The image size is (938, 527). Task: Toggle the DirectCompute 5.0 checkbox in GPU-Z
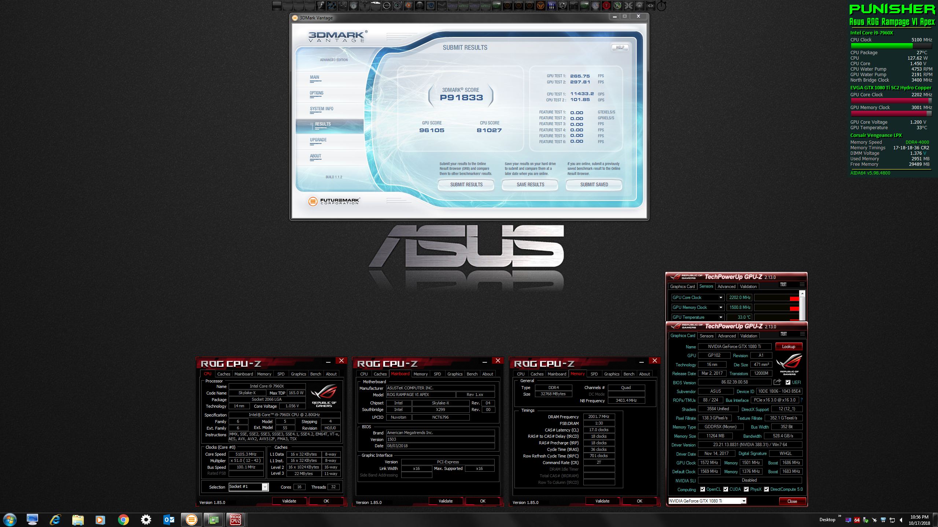click(766, 489)
